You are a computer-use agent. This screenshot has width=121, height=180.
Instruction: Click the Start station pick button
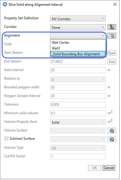click(x=112, y=53)
